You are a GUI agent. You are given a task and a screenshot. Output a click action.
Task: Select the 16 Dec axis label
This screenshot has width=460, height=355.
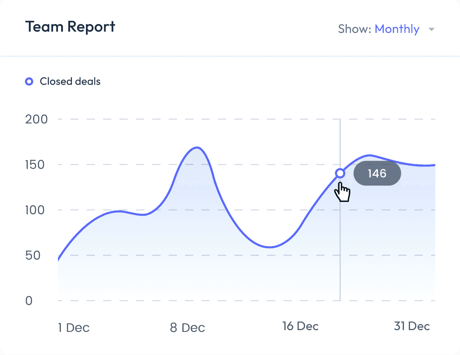click(300, 326)
